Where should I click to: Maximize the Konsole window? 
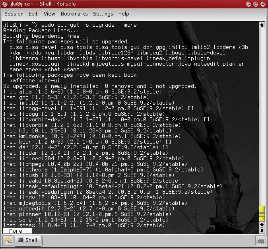[256, 4]
